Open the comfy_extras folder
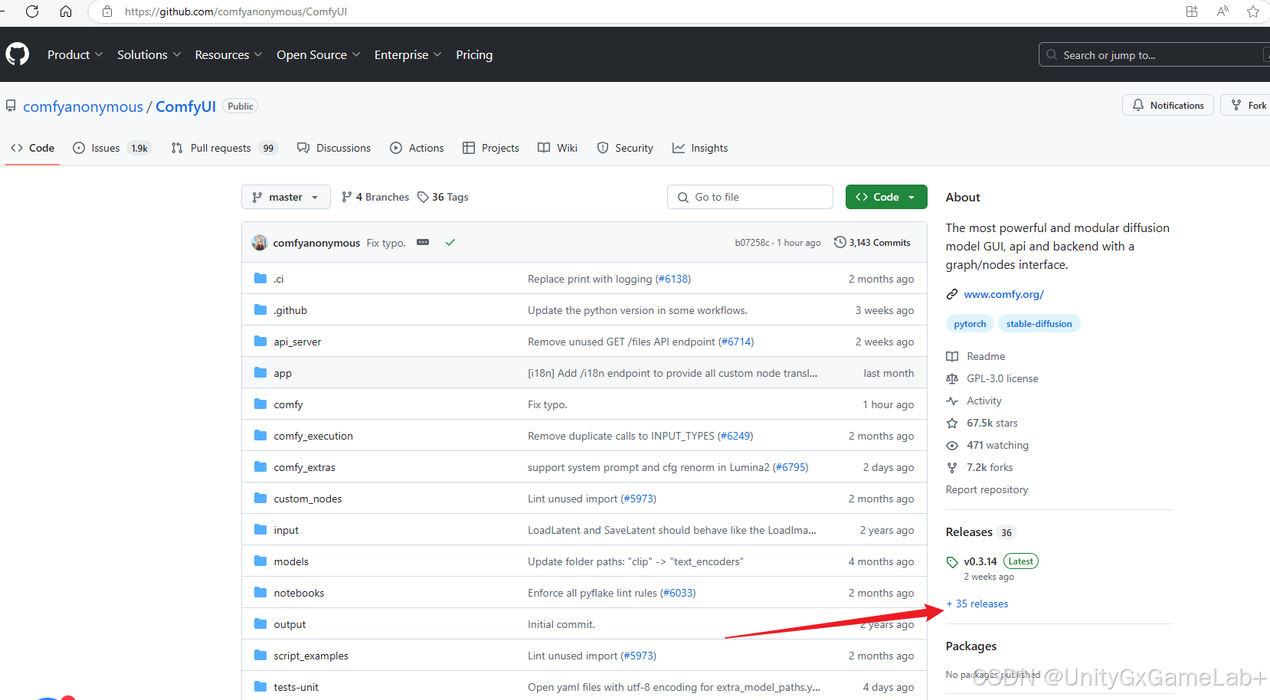The height and width of the screenshot is (700, 1270). pos(305,467)
